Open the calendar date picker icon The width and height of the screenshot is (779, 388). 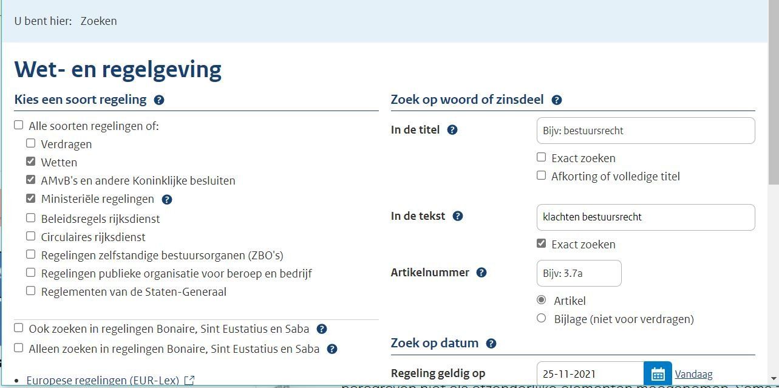658,373
